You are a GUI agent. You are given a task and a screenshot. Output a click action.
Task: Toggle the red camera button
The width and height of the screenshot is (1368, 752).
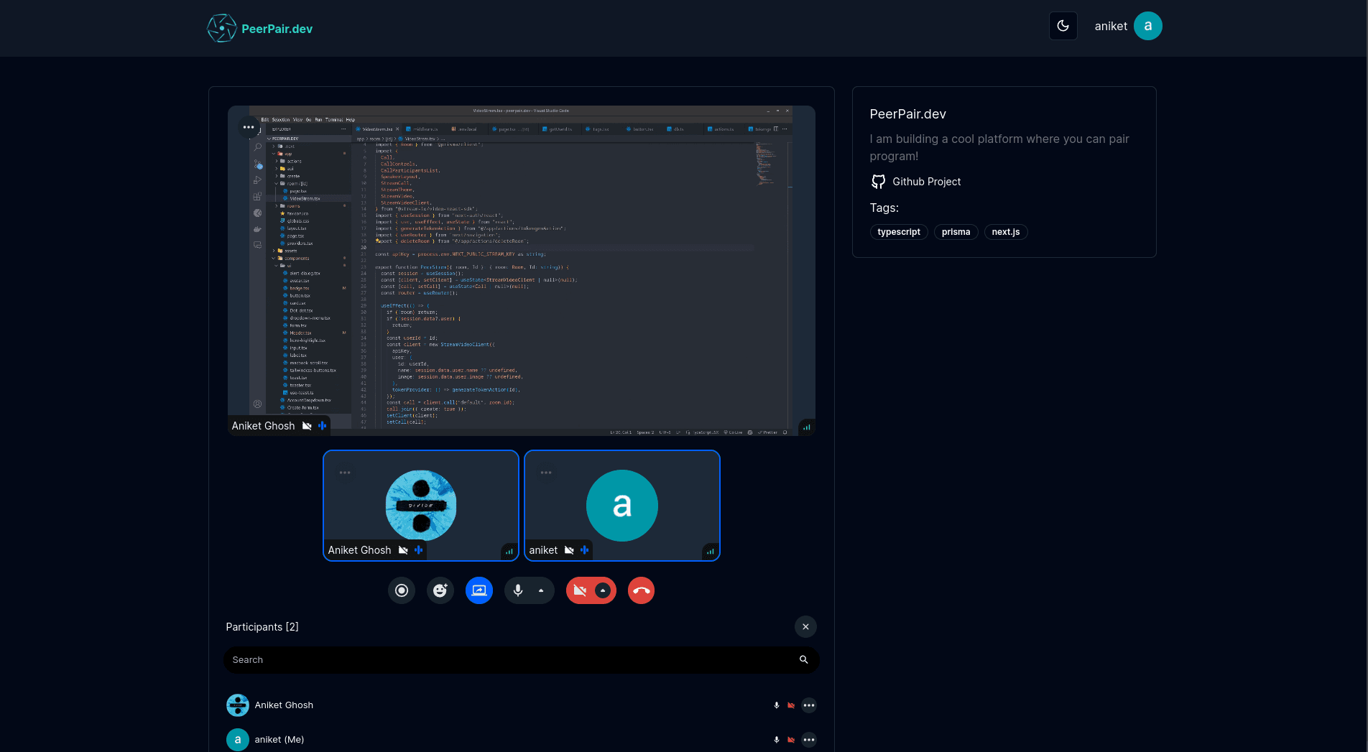(580, 590)
